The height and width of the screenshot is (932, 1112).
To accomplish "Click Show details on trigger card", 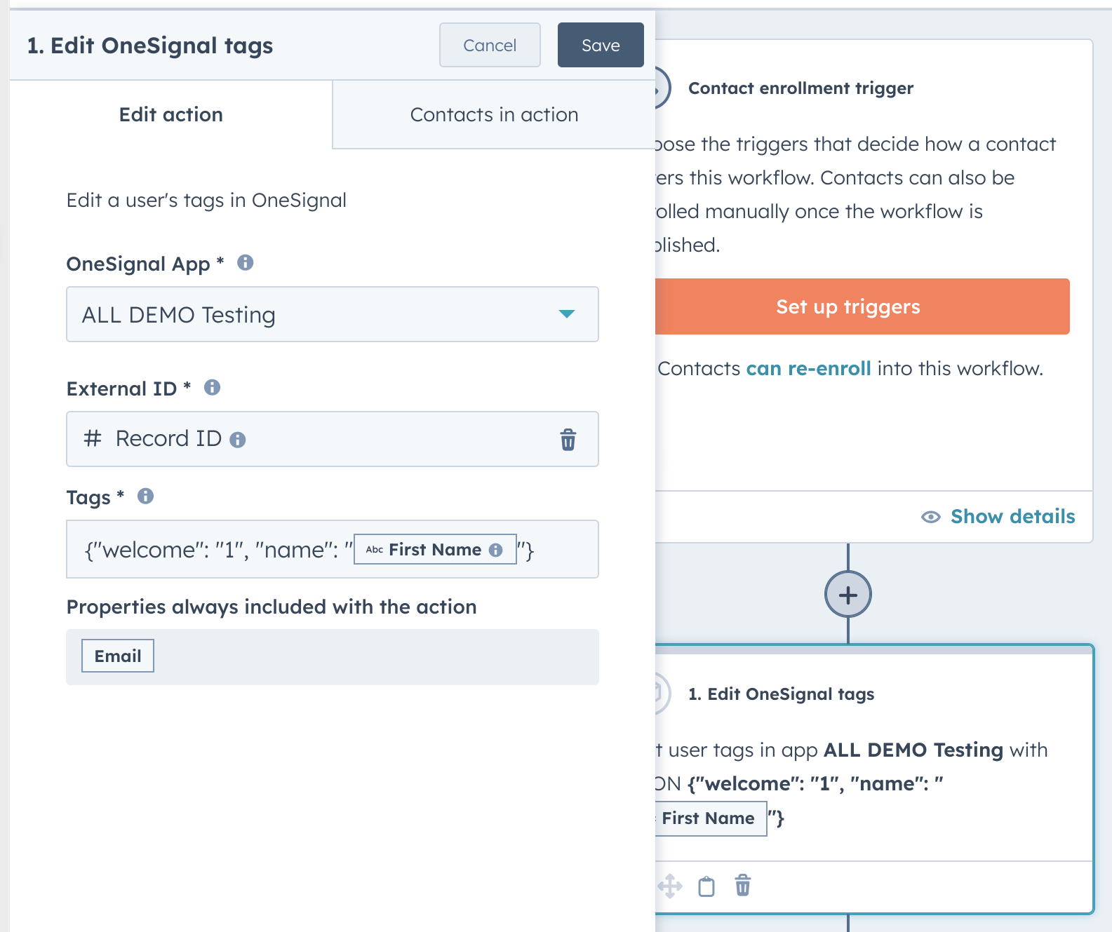I will (x=1012, y=516).
